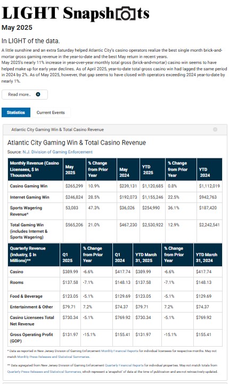Viewport: 229px width, 384px height.
Task: Open Monthly Press Releases and Statistical Summaries link
Action: coord(53,357)
